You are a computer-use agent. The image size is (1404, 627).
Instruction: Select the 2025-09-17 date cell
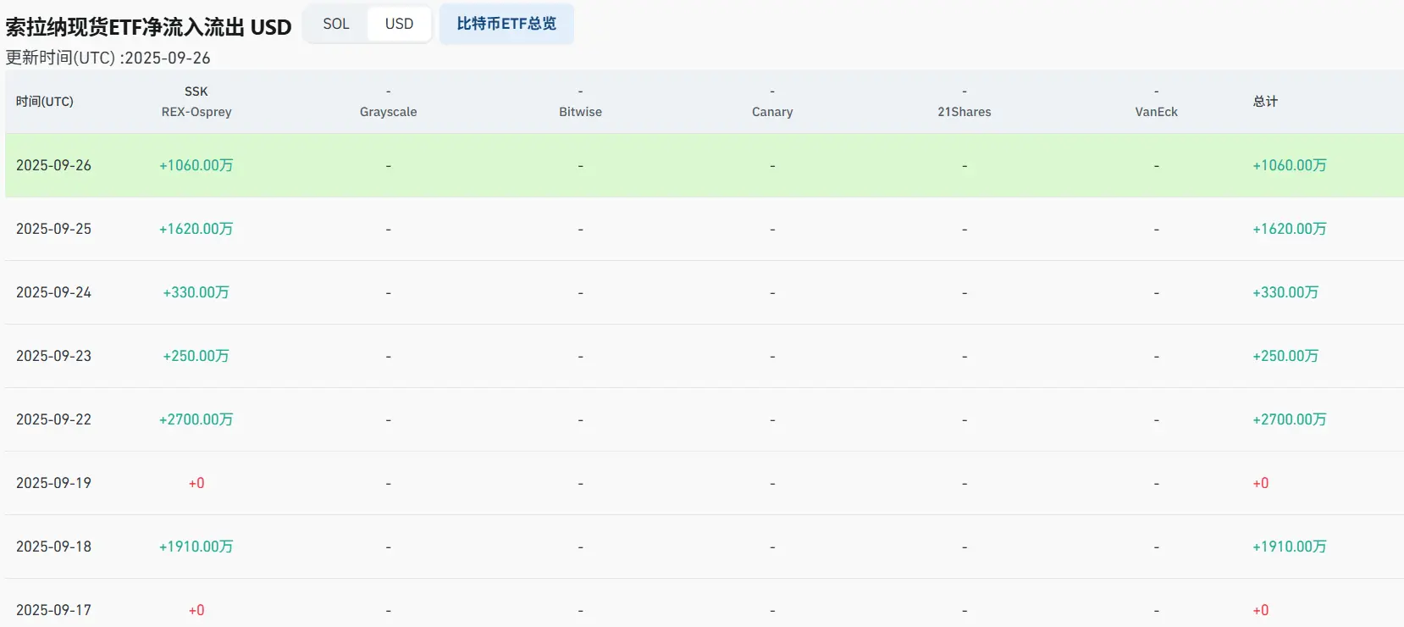coord(53,610)
